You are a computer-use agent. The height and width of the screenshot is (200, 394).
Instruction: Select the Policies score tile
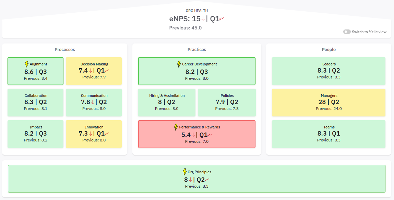coord(227,102)
